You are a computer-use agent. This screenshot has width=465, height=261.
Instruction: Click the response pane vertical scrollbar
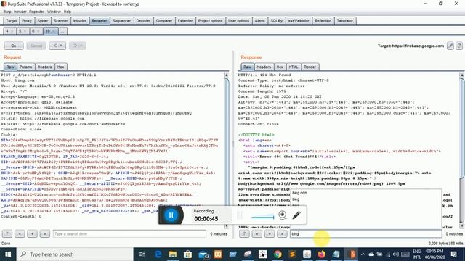(462, 151)
